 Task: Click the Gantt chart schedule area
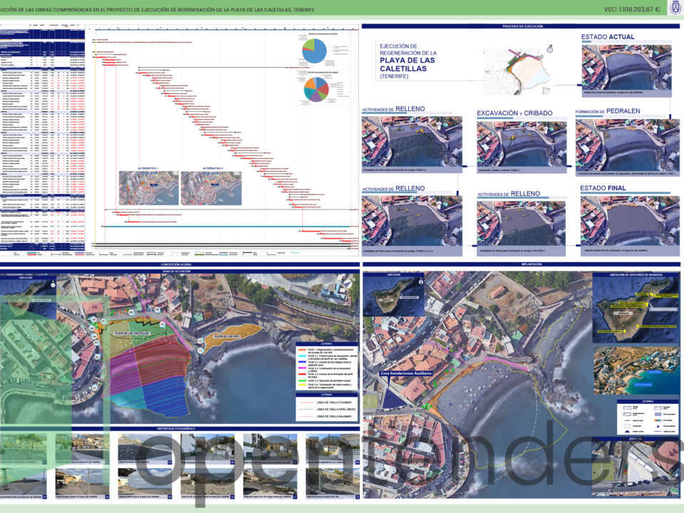(x=222, y=140)
